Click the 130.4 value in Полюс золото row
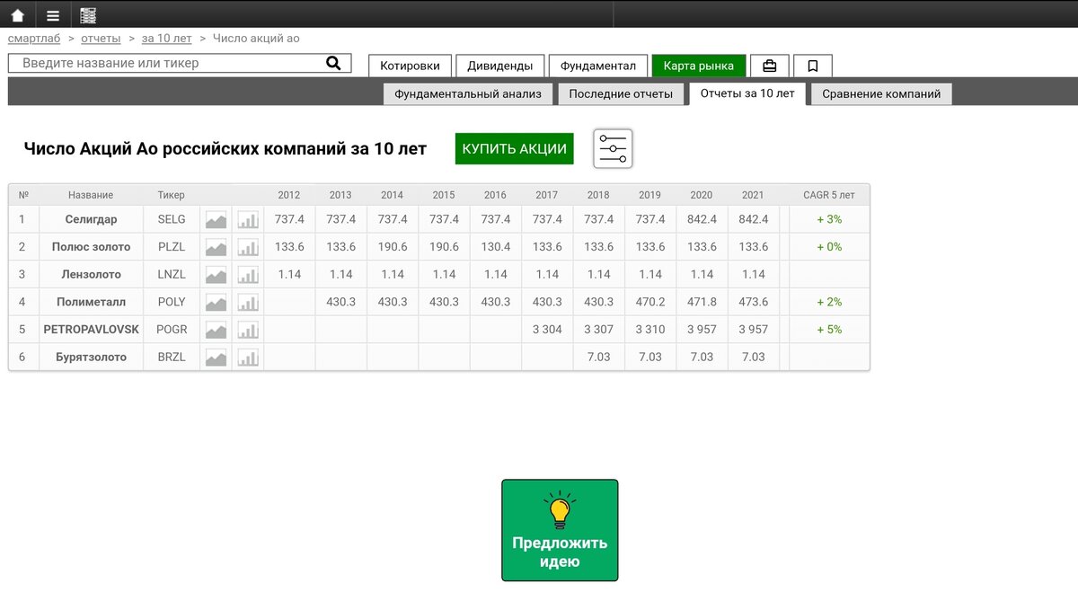 (x=495, y=247)
